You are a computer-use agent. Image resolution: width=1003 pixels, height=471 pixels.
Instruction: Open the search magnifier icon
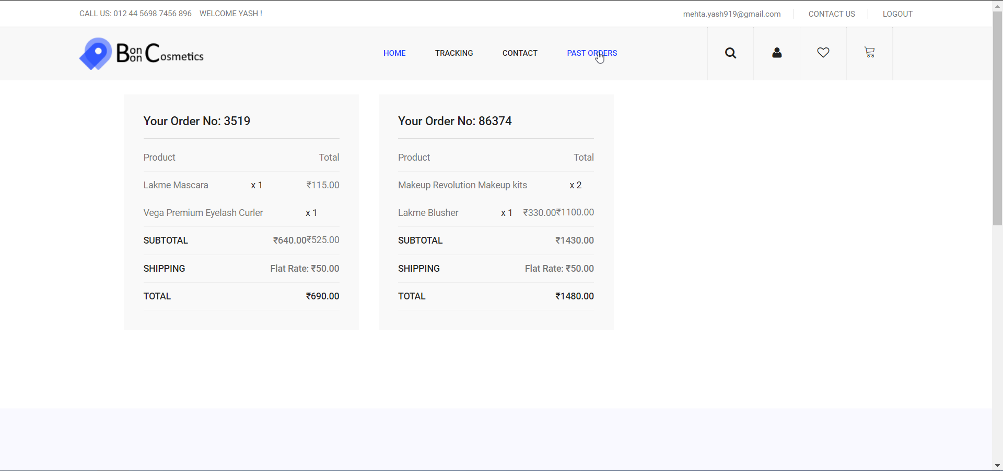(730, 53)
